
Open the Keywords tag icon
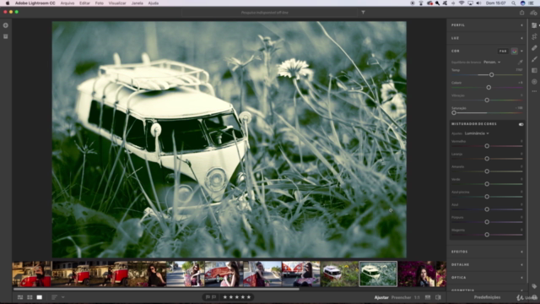[534, 286]
